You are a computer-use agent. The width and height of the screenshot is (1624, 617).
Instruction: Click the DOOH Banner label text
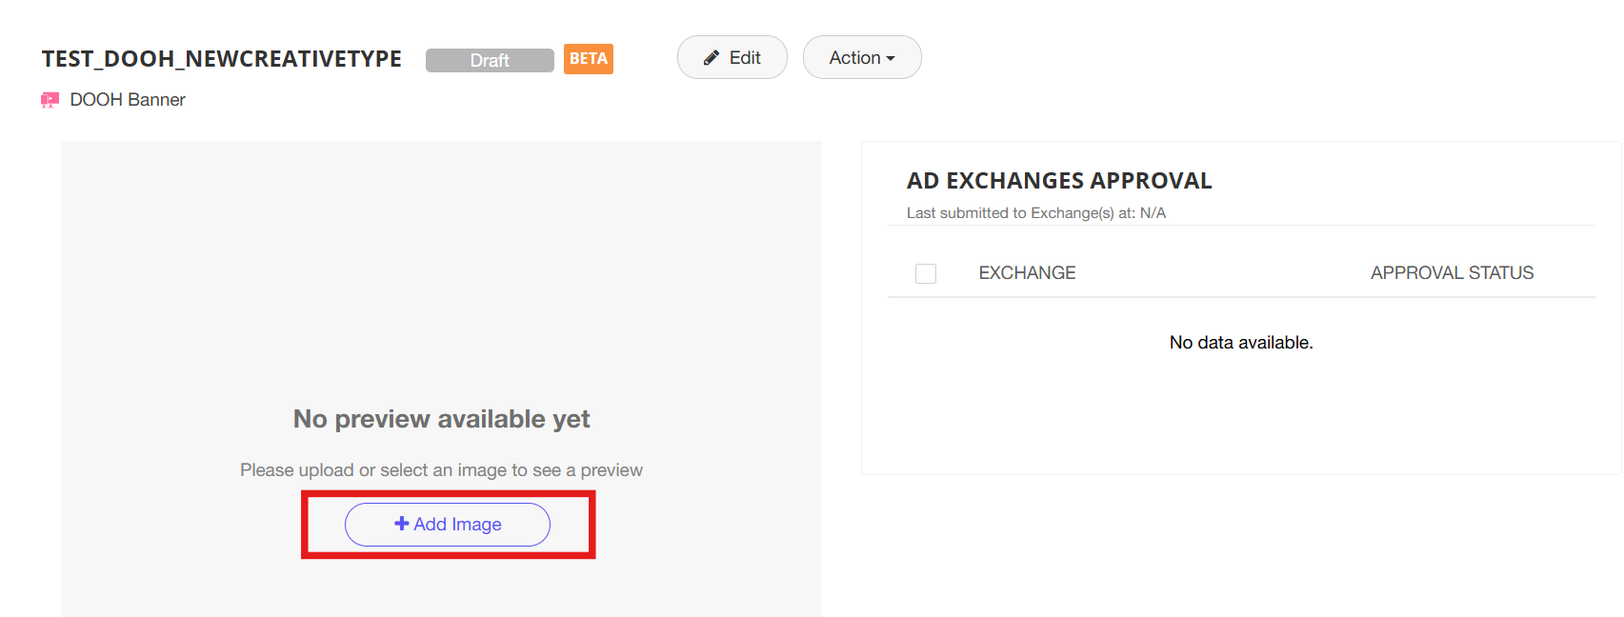pyautogui.click(x=128, y=100)
